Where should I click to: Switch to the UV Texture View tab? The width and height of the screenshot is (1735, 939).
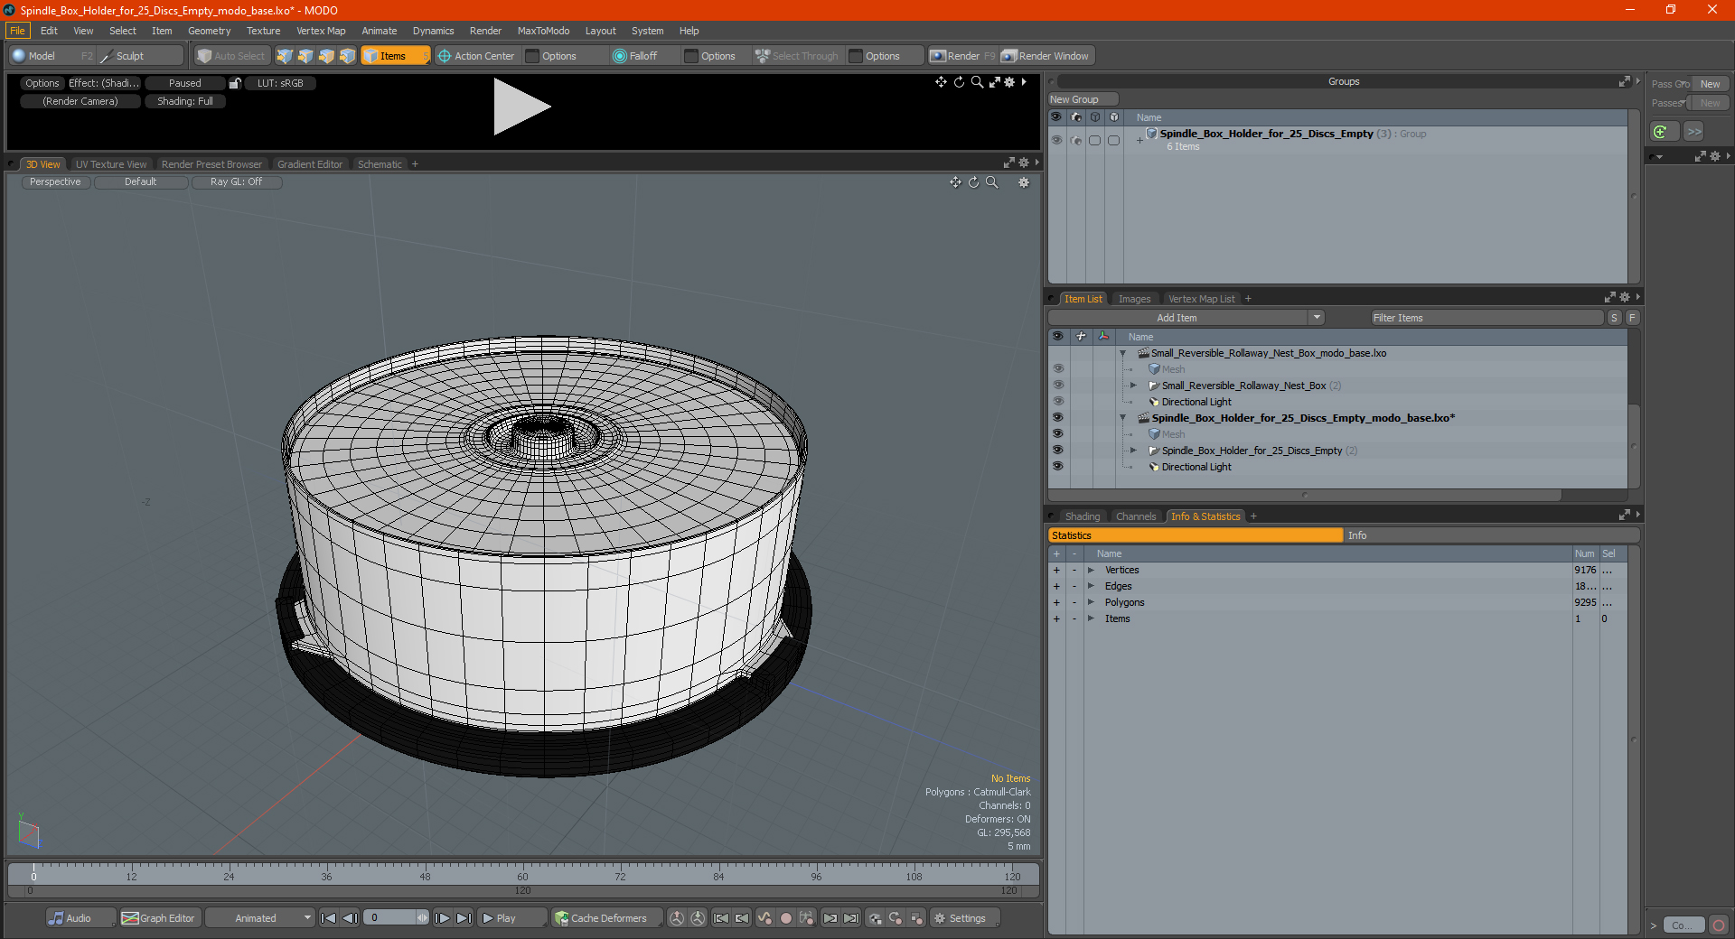coord(111,164)
